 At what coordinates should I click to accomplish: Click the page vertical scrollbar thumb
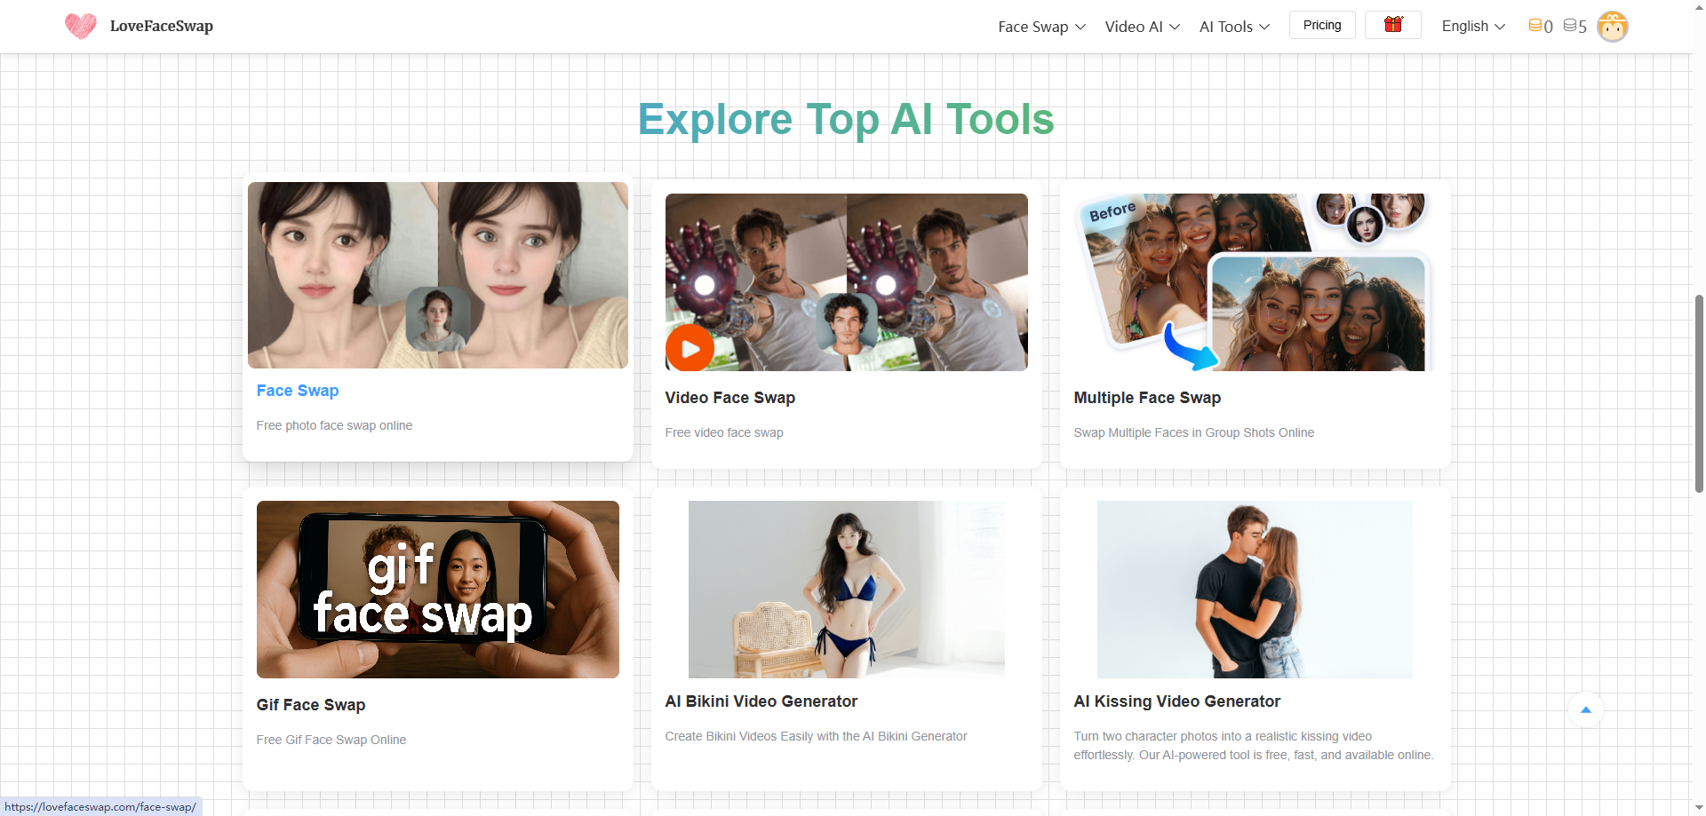click(x=1699, y=393)
